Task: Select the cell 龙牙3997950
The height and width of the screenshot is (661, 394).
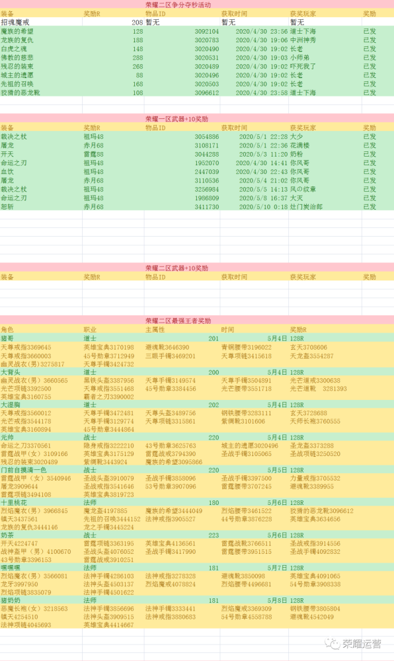Action: [19, 584]
